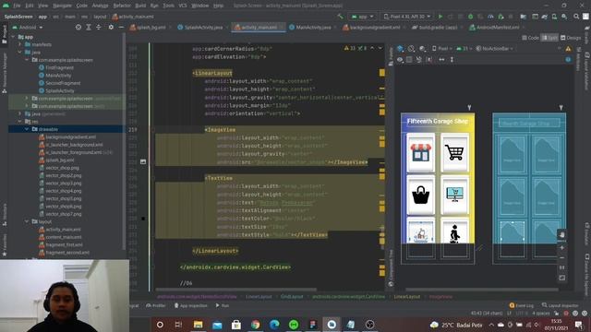
Task: Go to previous highlighted error arrow up
Action: click(372, 48)
